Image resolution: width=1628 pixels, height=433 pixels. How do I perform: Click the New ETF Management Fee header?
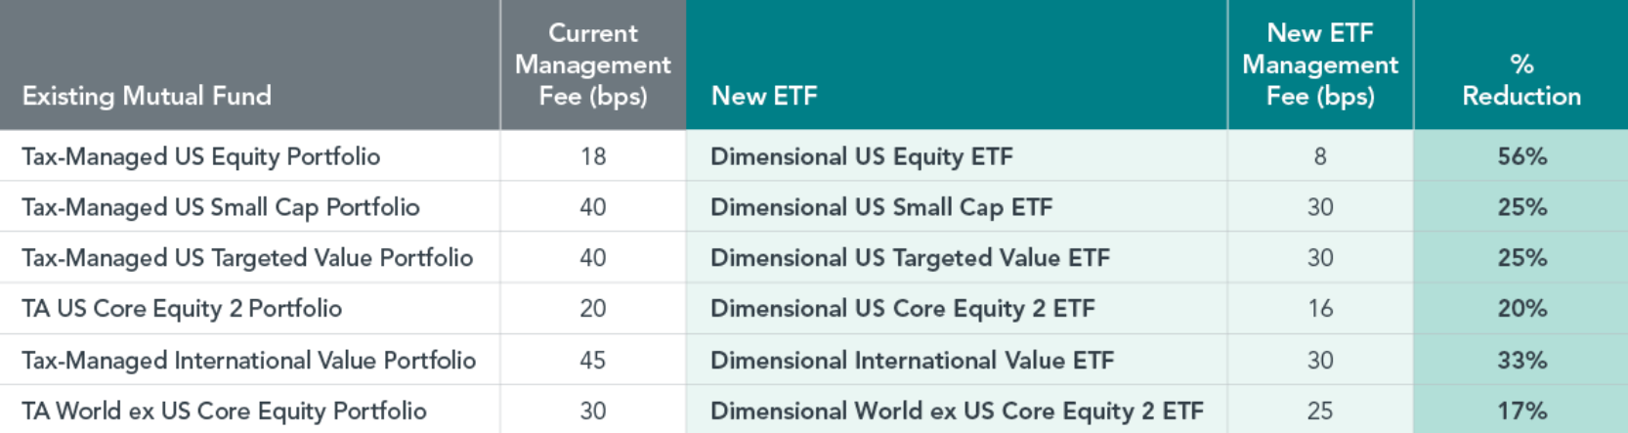pyautogui.click(x=1319, y=65)
